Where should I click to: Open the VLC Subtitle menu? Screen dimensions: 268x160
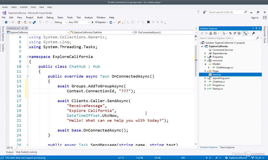pyautogui.click(x=24, y=7)
